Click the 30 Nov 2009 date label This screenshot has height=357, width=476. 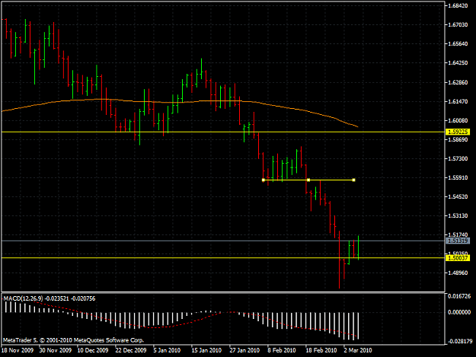pyautogui.click(x=56, y=350)
